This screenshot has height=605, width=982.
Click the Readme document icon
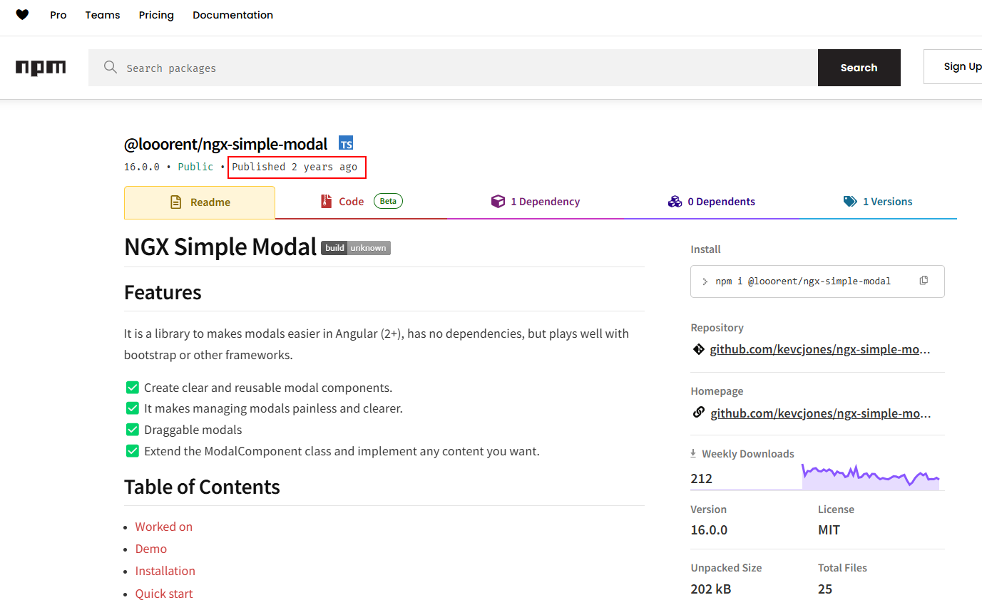176,202
